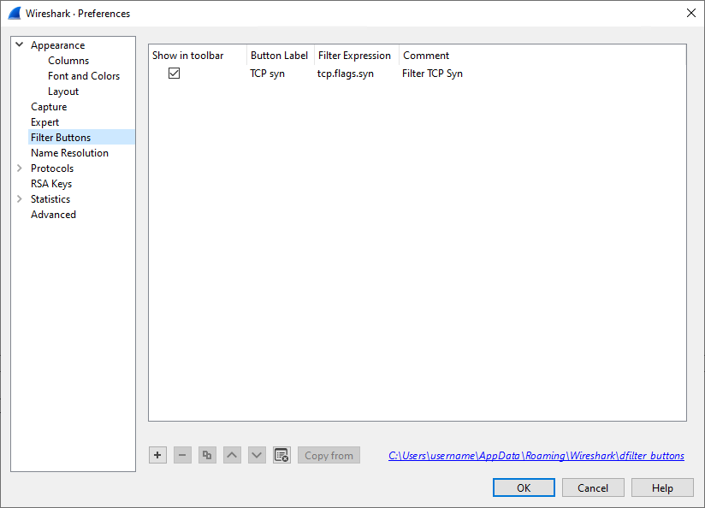Select Font and Colors in the sidebar
The image size is (705, 508).
coord(84,76)
